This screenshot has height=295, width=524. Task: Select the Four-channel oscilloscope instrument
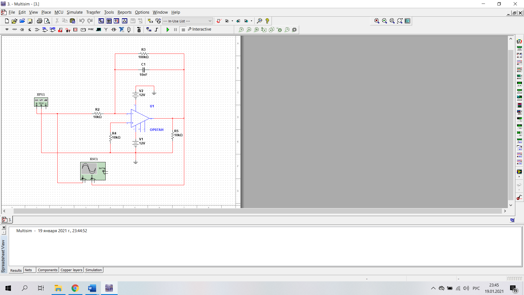pyautogui.click(x=519, y=70)
